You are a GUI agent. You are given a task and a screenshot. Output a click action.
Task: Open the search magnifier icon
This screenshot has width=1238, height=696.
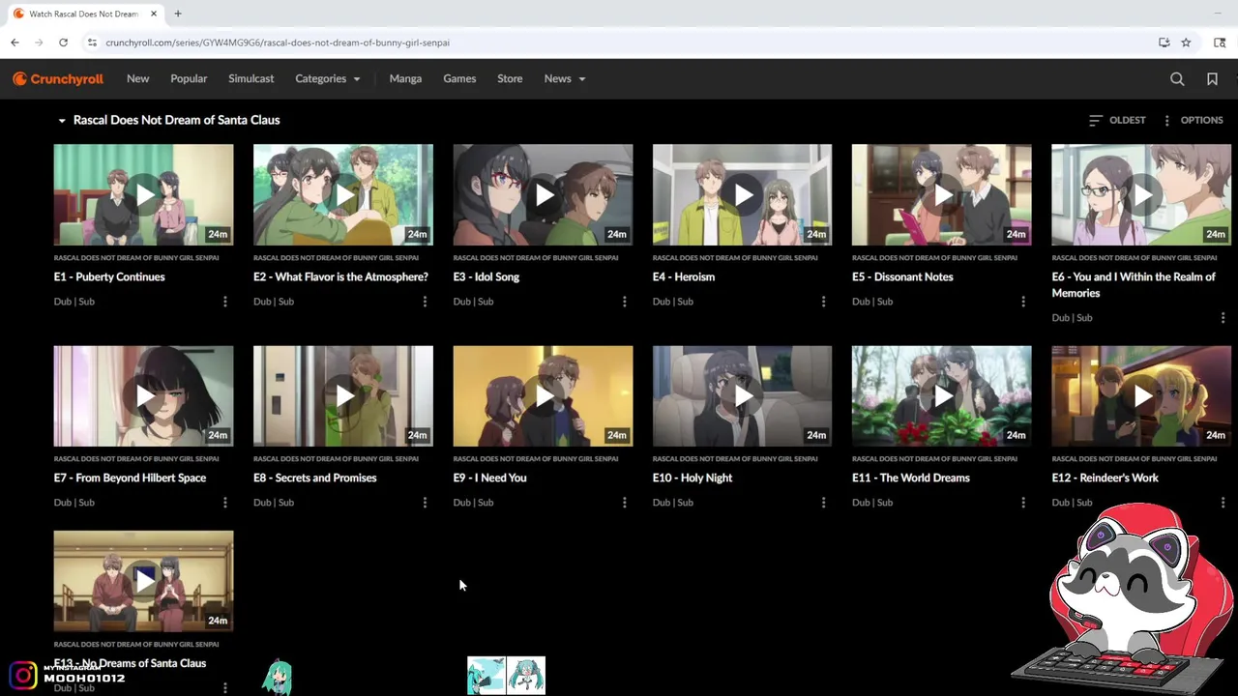coord(1177,79)
